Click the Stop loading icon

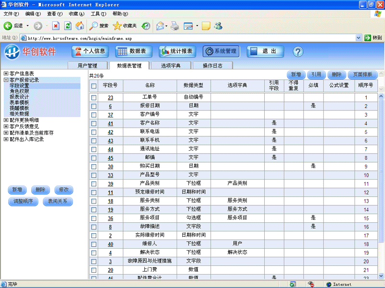(x=56, y=26)
